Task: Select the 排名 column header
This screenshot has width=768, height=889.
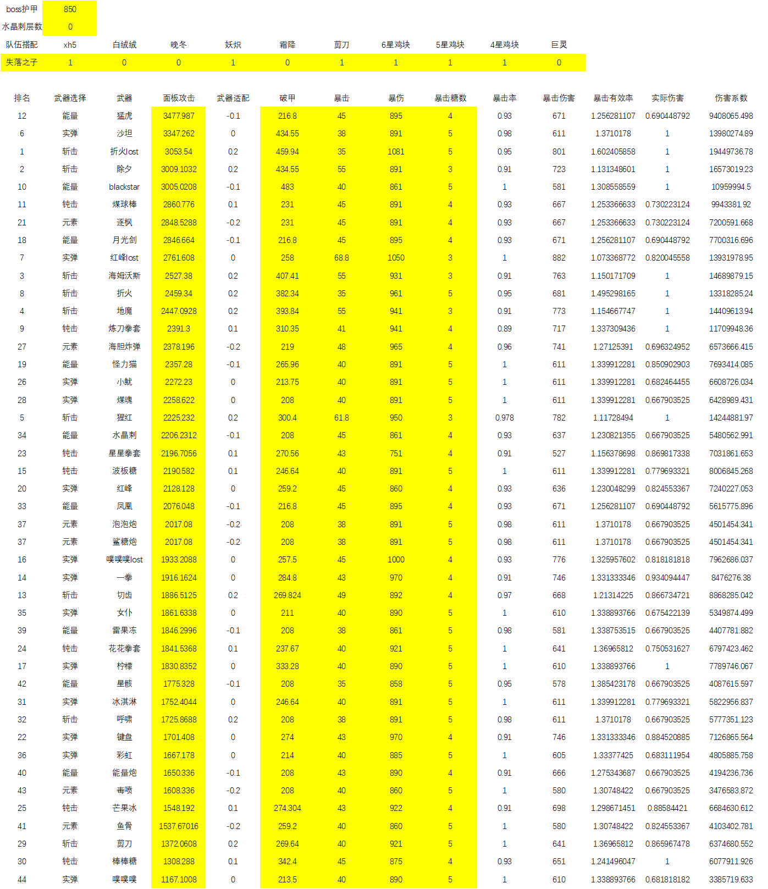Action: tap(22, 98)
